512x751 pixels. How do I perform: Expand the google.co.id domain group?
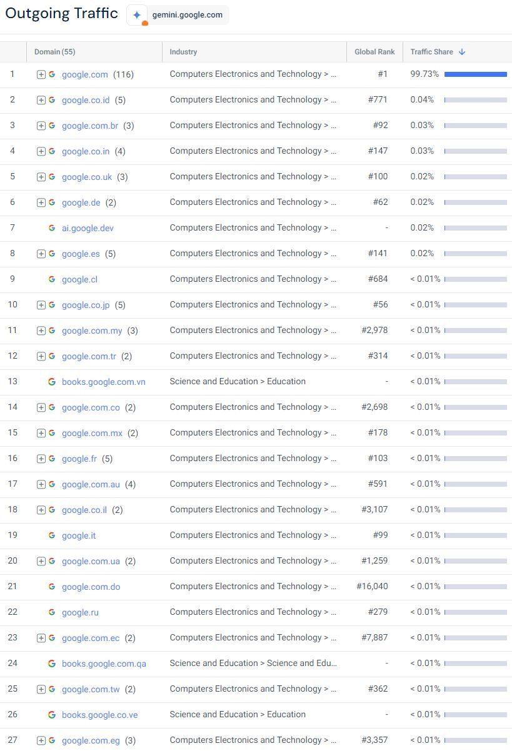point(41,100)
